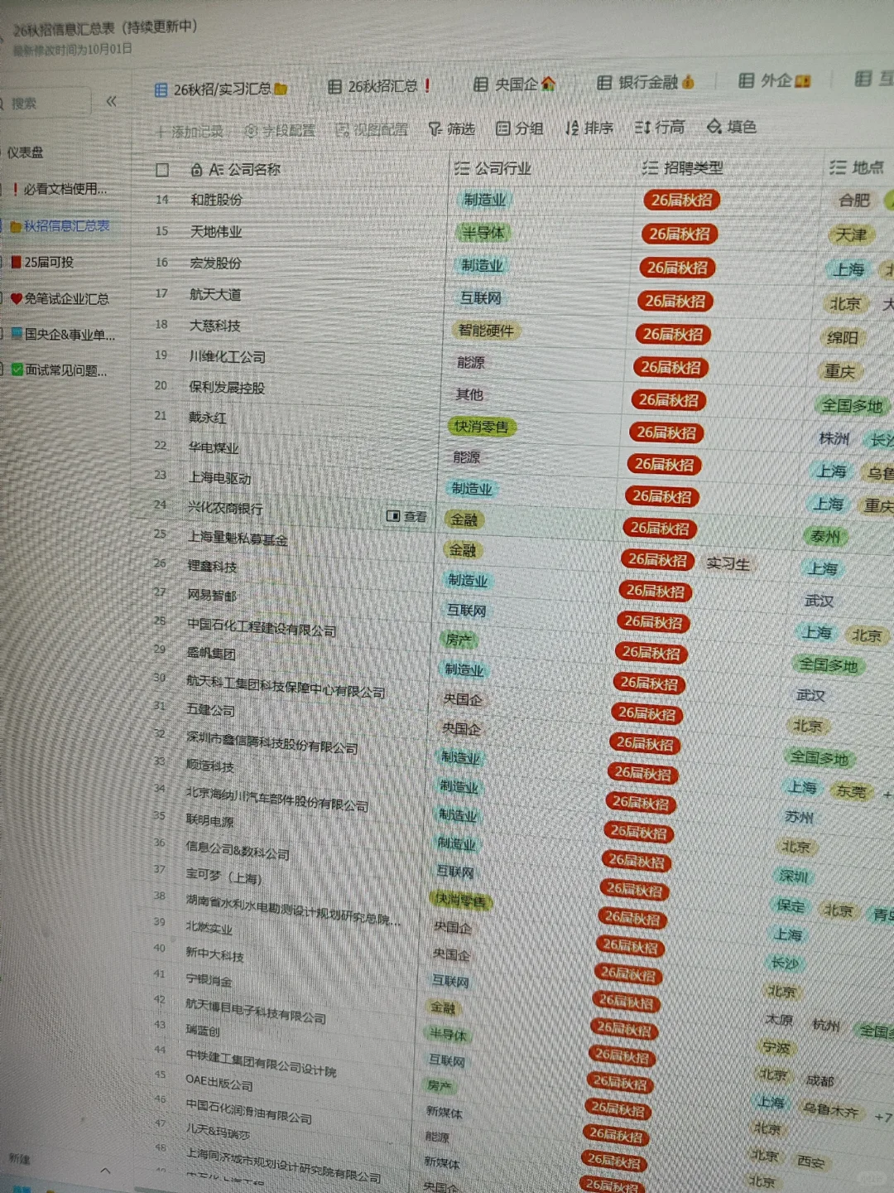Click the 新建 button at sidebar bottom
Image resolution: width=894 pixels, height=1193 pixels.
19,1157
